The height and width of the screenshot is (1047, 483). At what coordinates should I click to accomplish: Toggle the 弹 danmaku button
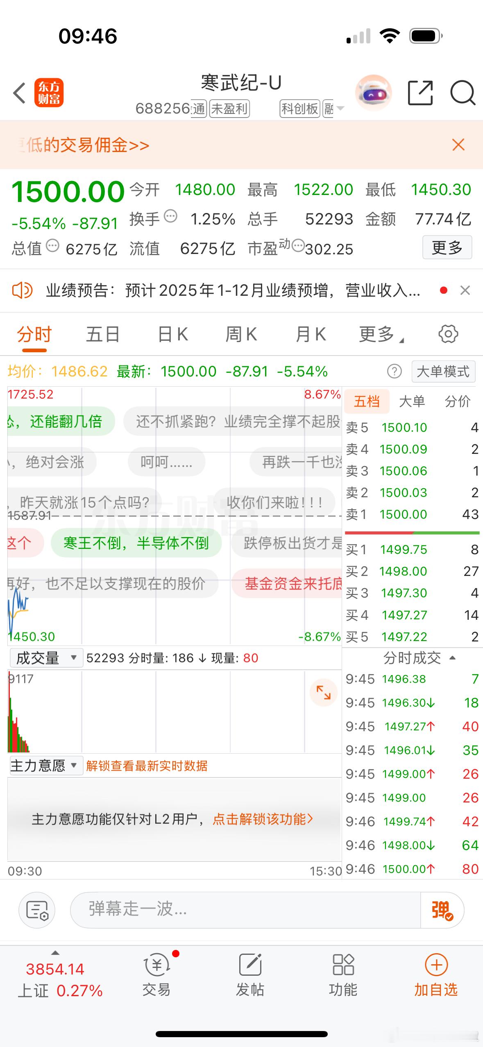coord(442,910)
